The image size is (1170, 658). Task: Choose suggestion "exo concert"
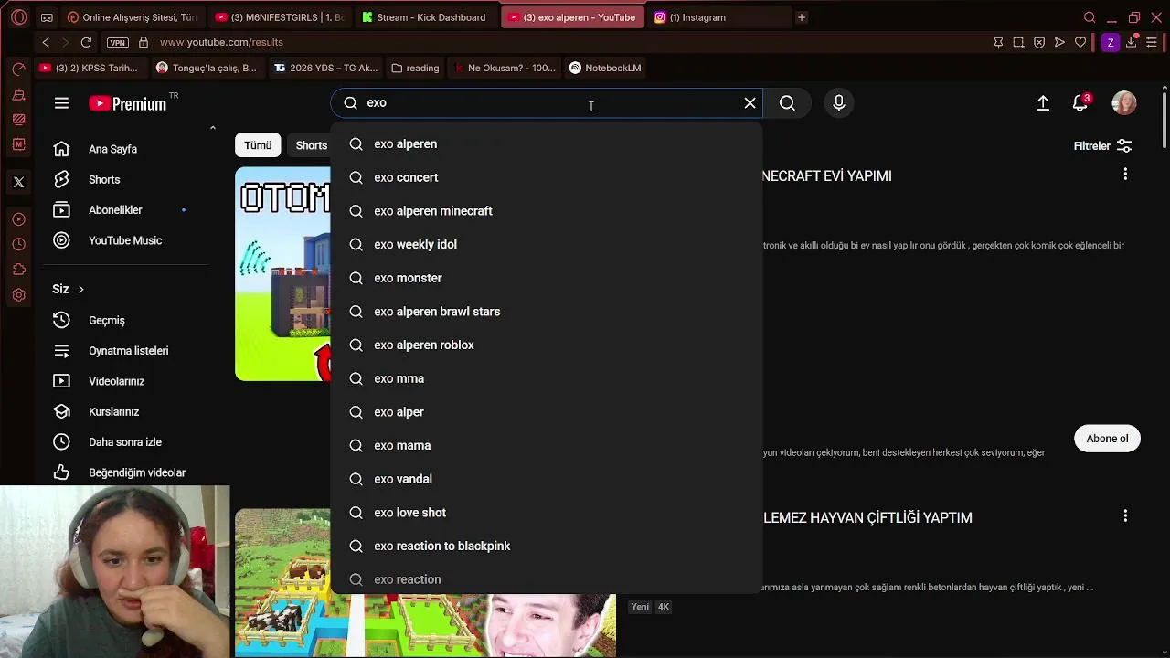pyautogui.click(x=547, y=177)
